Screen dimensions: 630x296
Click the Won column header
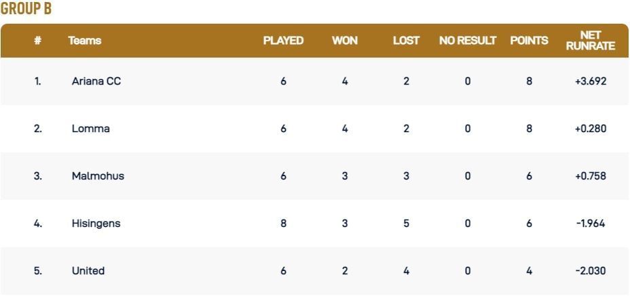pos(345,41)
